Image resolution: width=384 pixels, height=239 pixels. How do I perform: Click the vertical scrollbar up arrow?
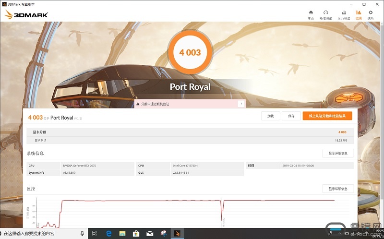click(382, 24)
